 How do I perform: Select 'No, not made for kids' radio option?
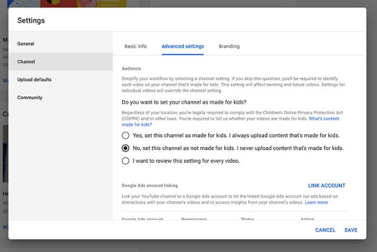click(125, 148)
